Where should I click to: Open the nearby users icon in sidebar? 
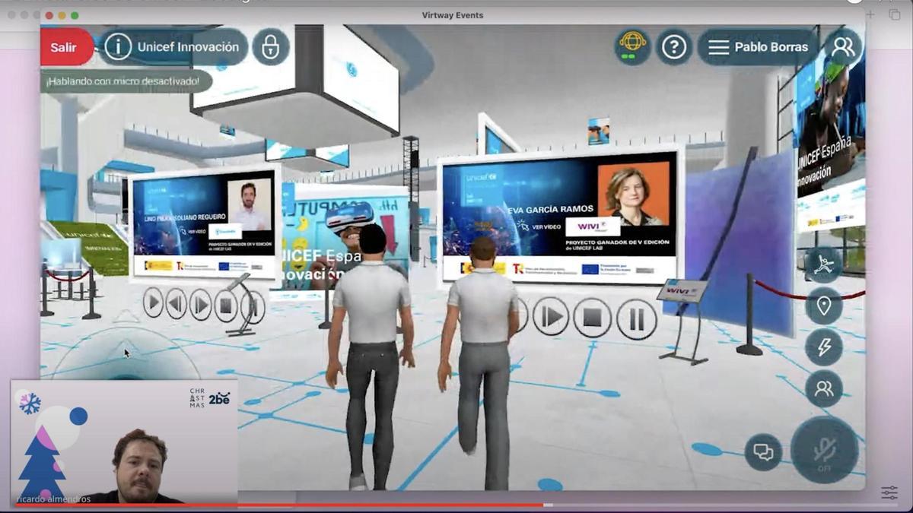[823, 388]
